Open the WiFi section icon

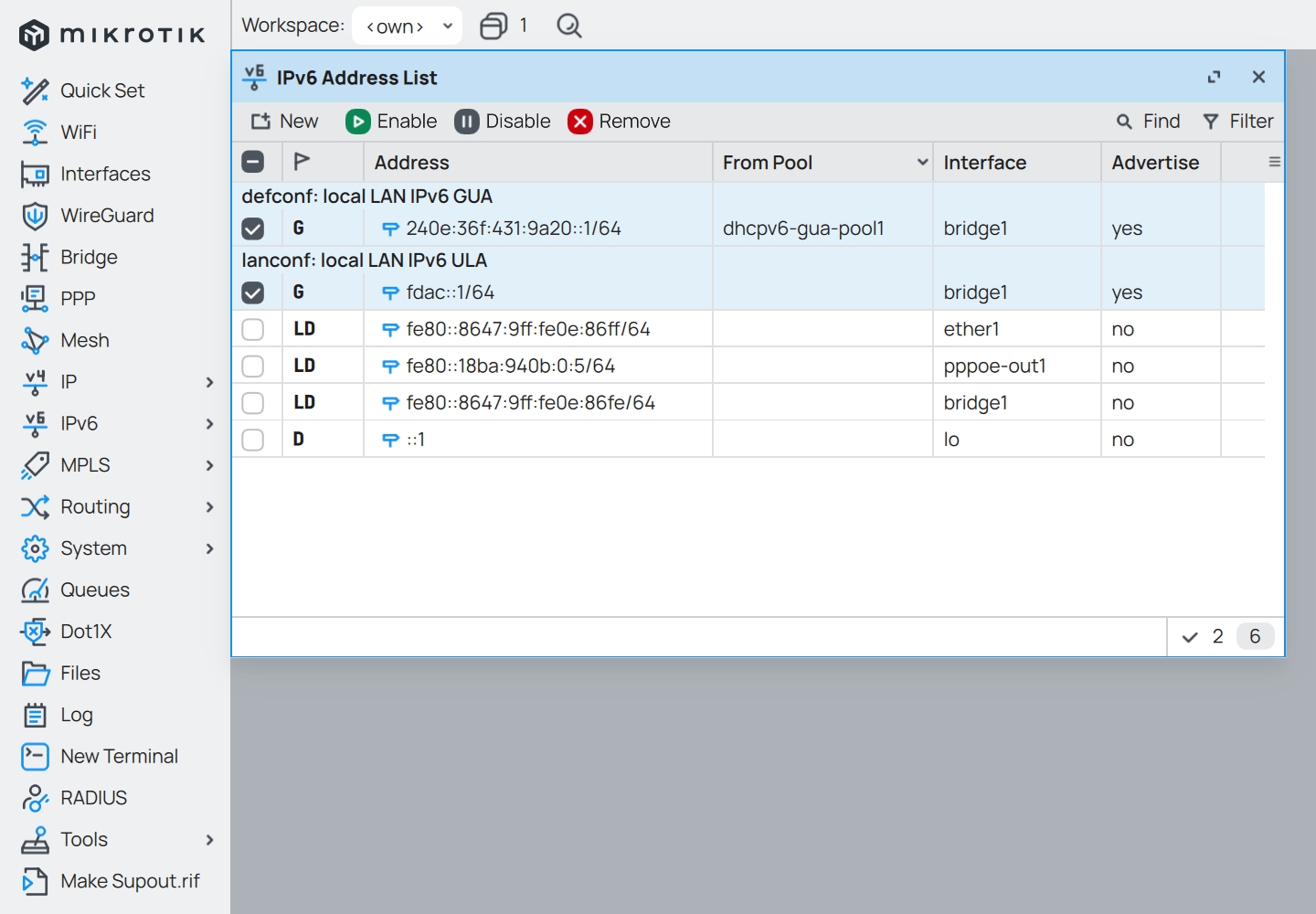point(35,133)
